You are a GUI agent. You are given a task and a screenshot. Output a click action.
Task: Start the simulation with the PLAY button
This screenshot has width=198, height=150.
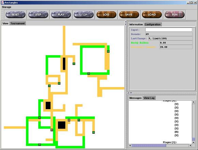pos(61,15)
